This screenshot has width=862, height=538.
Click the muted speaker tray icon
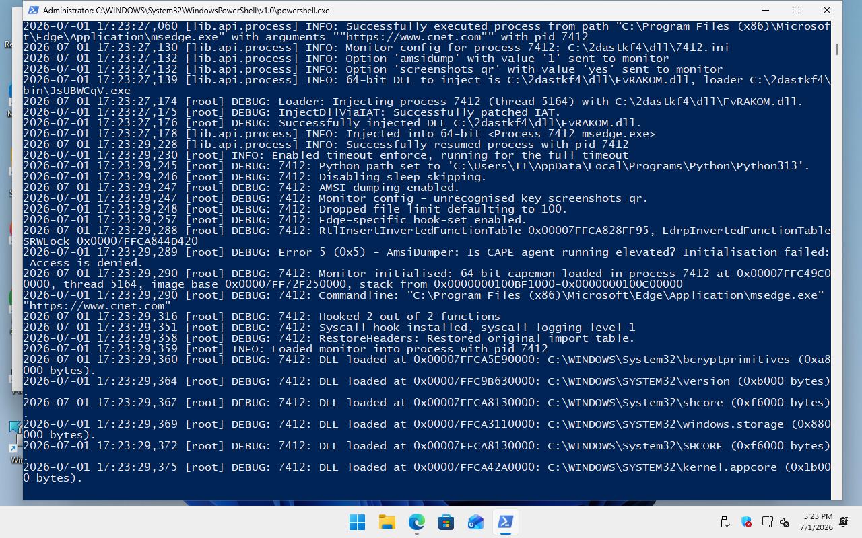pos(785,522)
